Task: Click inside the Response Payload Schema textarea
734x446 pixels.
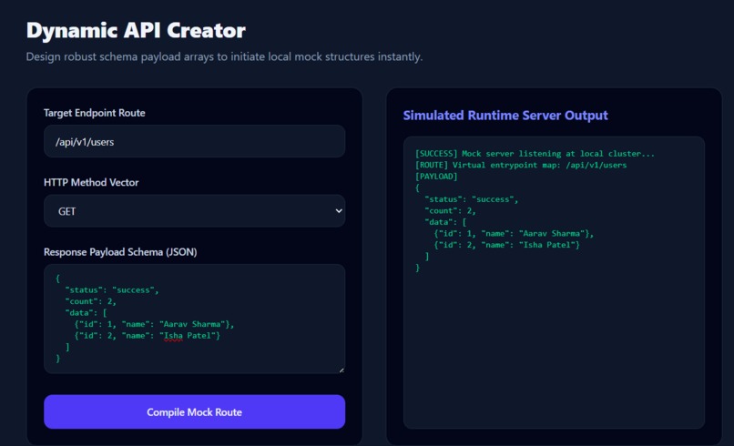Action: pos(194,319)
